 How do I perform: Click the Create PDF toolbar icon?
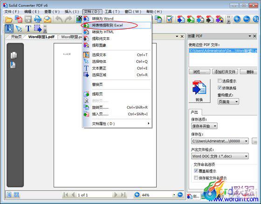(19, 19)
